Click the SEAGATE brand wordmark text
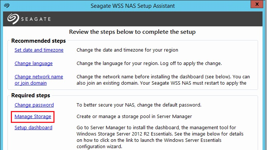This screenshot has width=267, height=150. [35, 19]
